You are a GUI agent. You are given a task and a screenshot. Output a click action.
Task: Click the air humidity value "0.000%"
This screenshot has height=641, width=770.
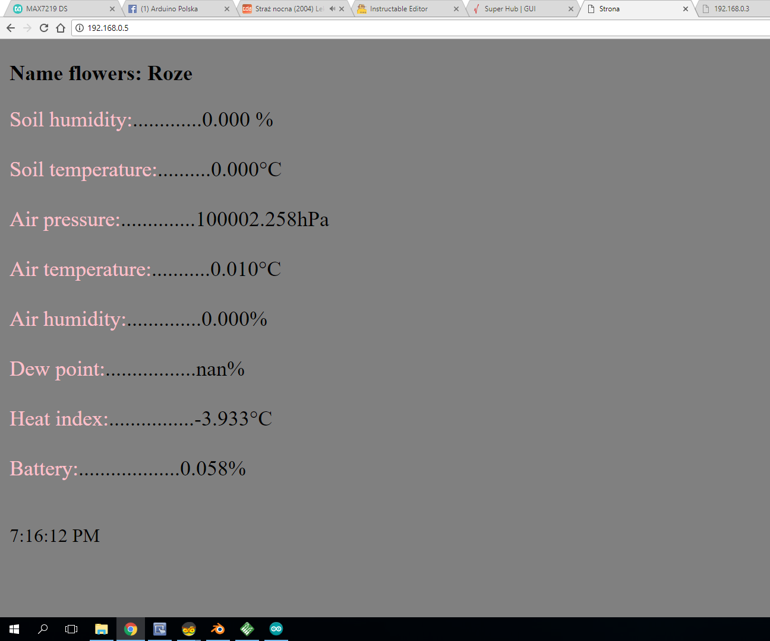(x=235, y=319)
